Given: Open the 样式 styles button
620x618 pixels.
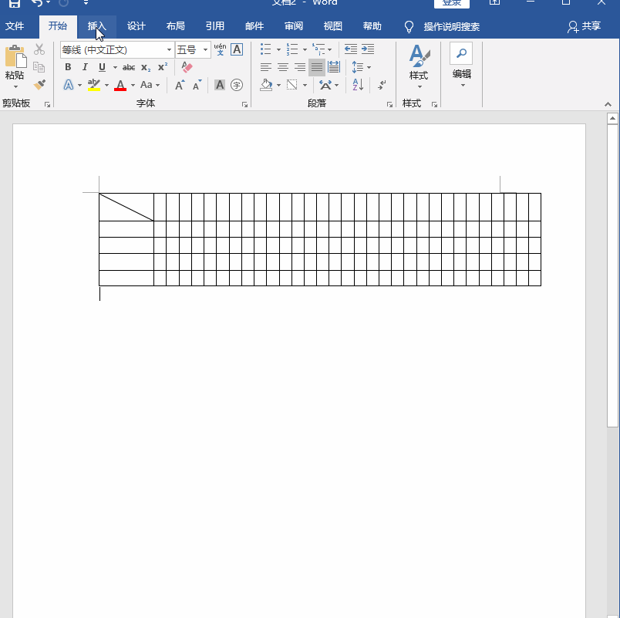Looking at the screenshot, I should click(418, 65).
